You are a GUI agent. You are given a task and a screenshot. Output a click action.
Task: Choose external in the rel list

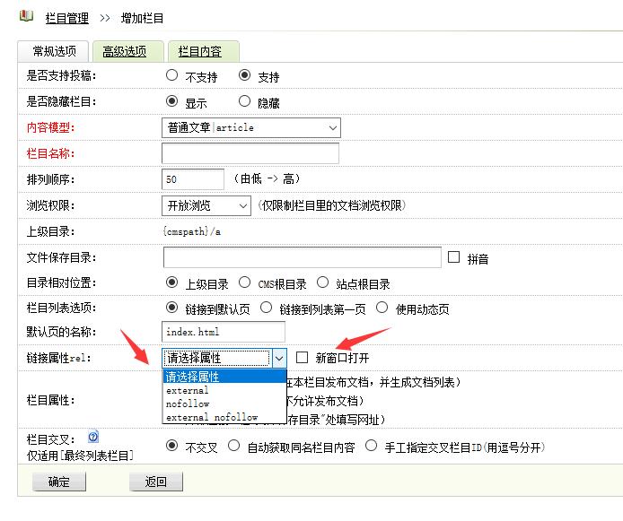(x=224, y=390)
